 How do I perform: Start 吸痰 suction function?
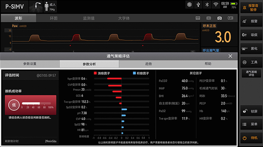tap(251, 35)
